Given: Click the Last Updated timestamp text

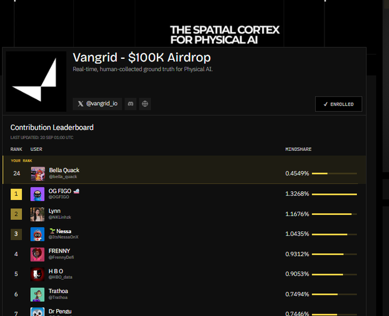Looking at the screenshot, I should [42, 138].
